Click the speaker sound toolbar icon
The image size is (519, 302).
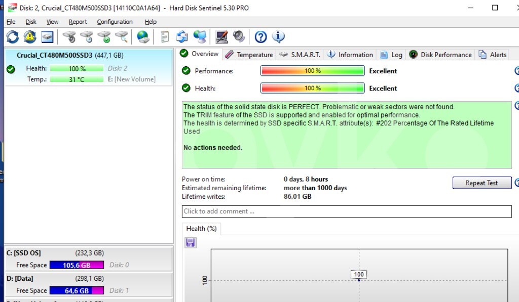(x=239, y=36)
